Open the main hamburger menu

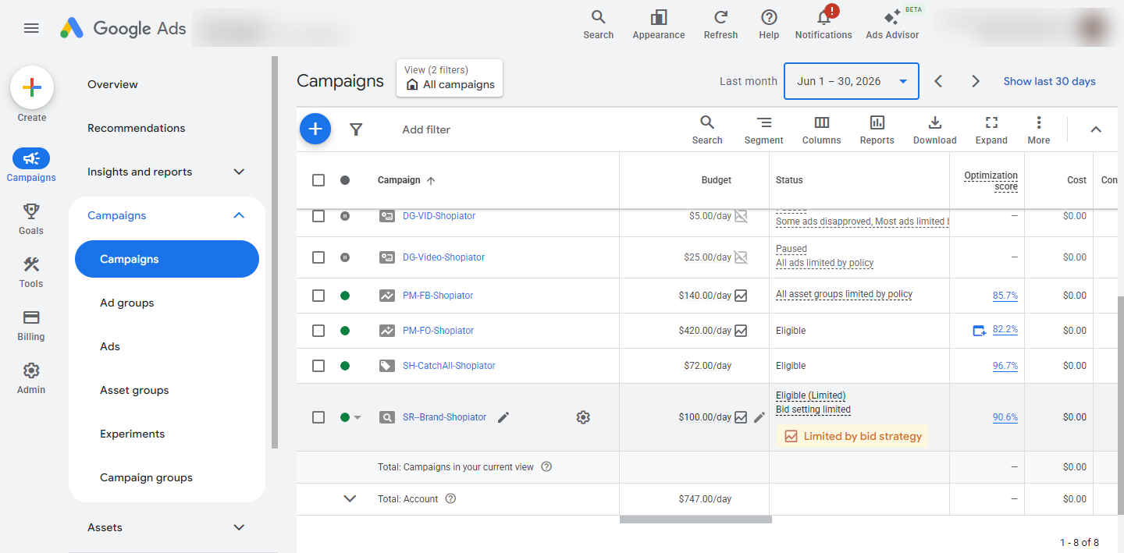click(x=31, y=28)
